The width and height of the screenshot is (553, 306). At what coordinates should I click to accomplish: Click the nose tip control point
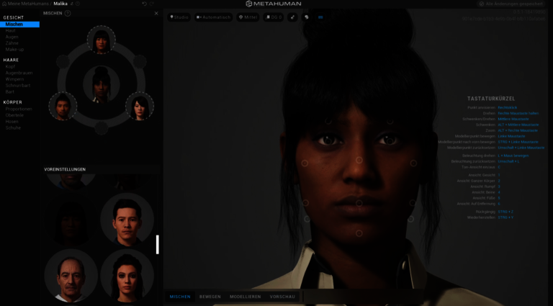tap(359, 161)
